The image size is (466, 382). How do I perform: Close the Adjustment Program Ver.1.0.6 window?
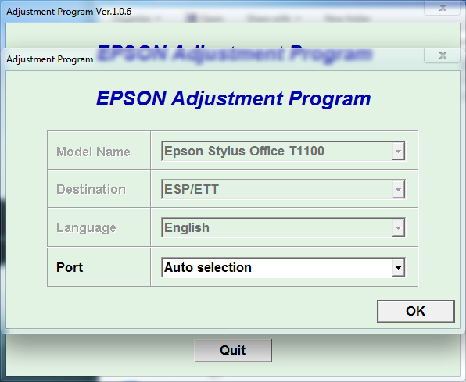(443, 8)
